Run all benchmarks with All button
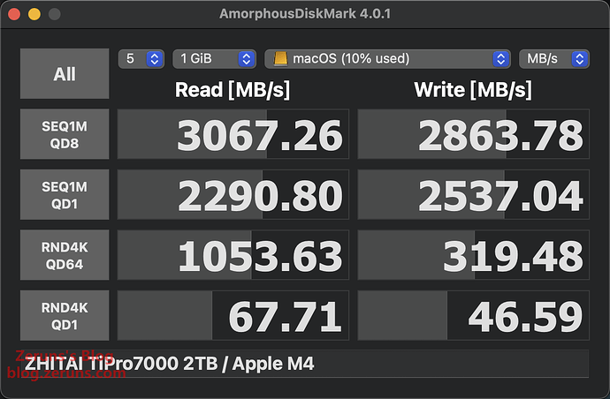610x399 pixels. (65, 74)
